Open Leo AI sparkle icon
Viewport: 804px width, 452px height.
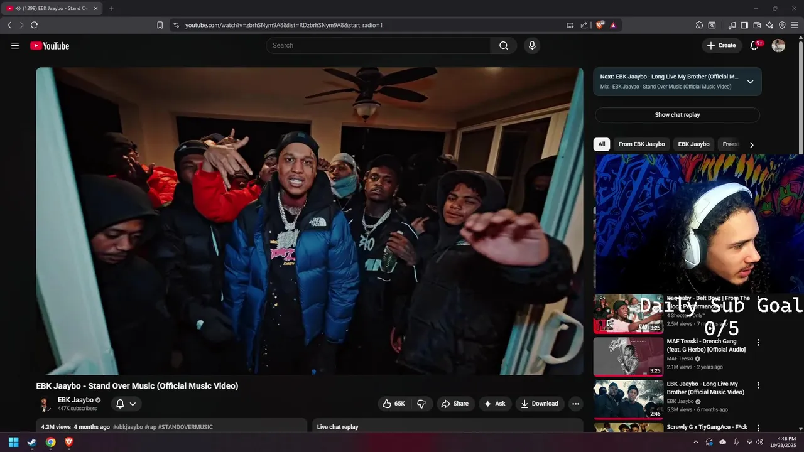(769, 25)
